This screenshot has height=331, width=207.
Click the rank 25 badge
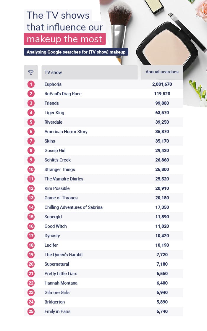31,311
